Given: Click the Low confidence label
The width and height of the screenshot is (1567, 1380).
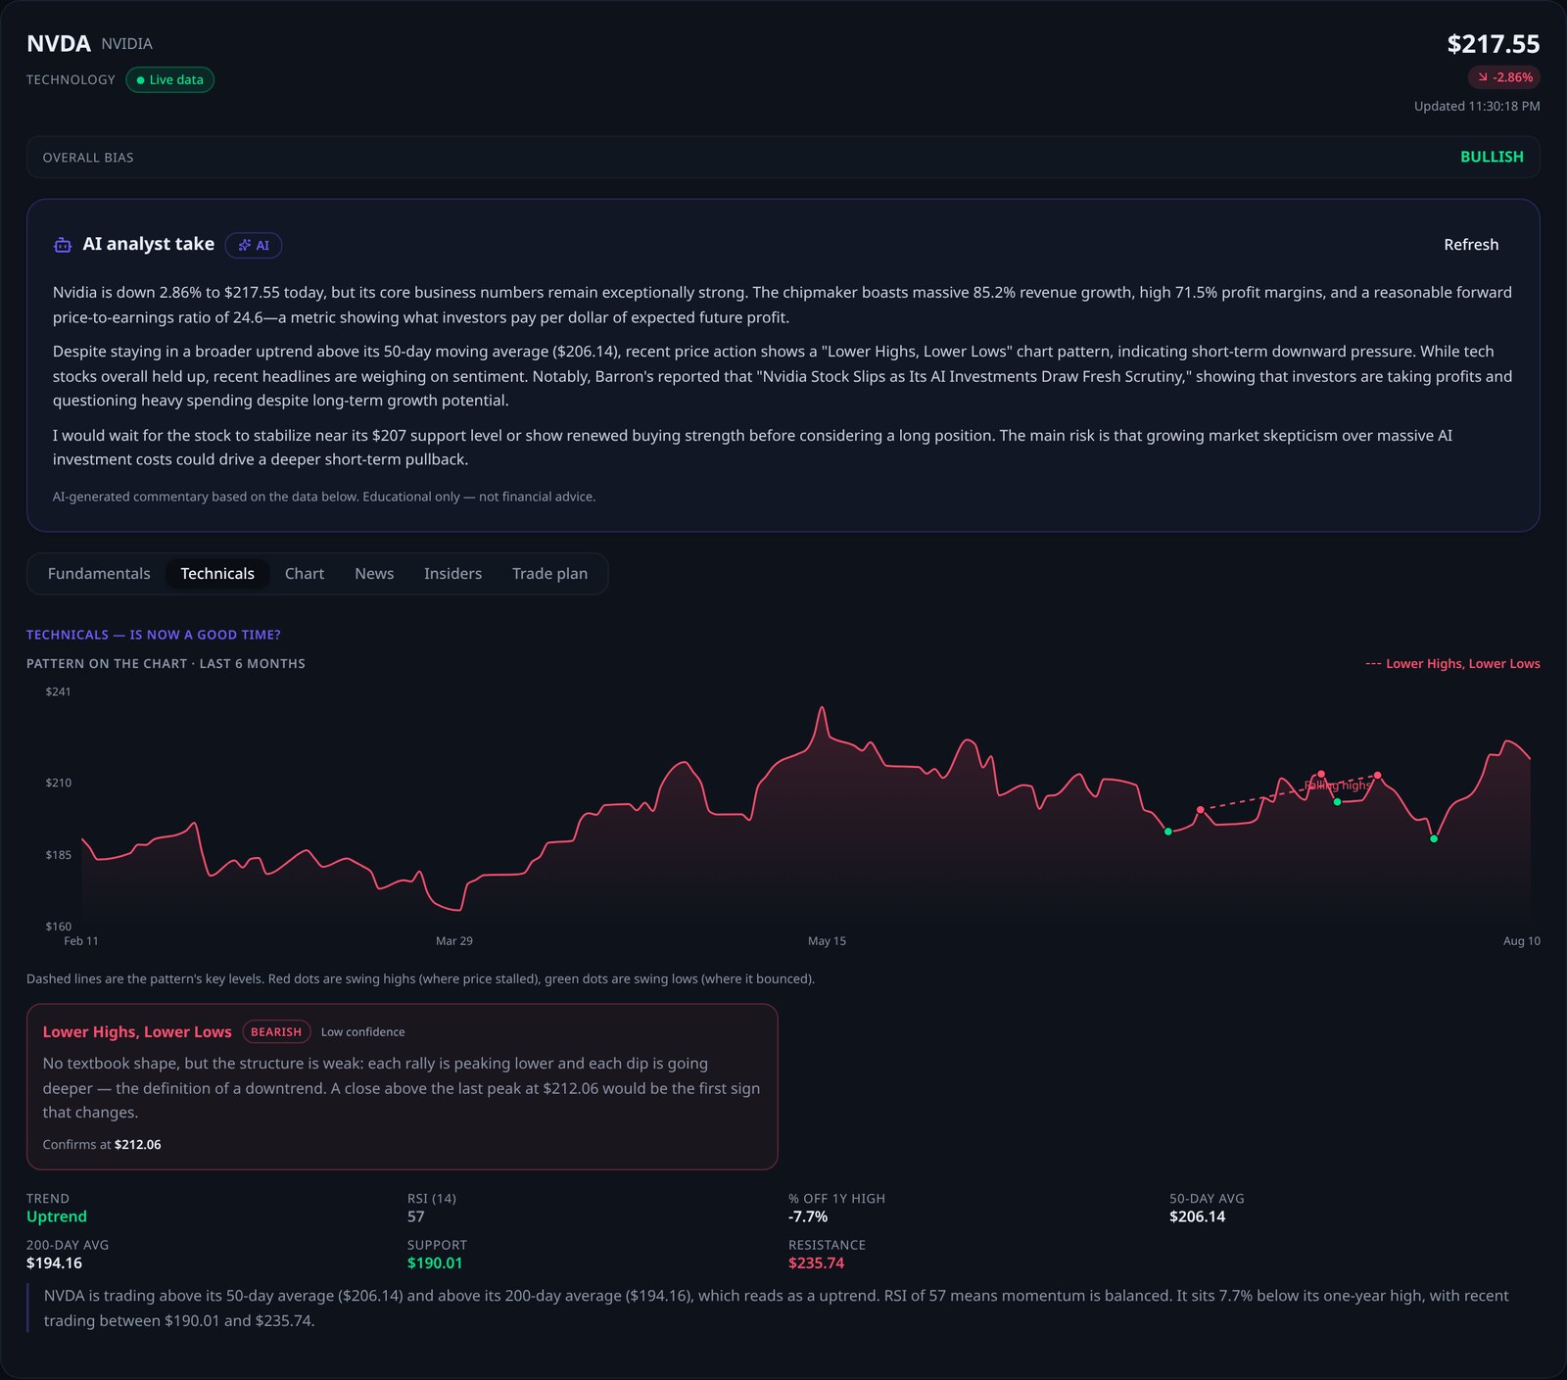Looking at the screenshot, I should (362, 1032).
